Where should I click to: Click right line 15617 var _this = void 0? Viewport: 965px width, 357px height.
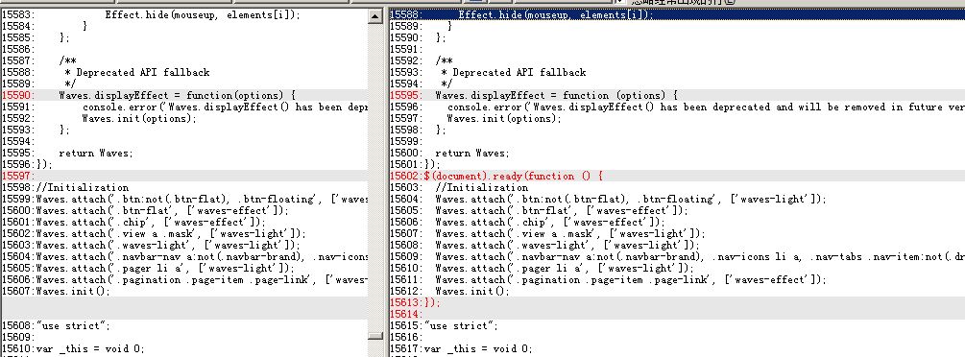tap(677, 349)
